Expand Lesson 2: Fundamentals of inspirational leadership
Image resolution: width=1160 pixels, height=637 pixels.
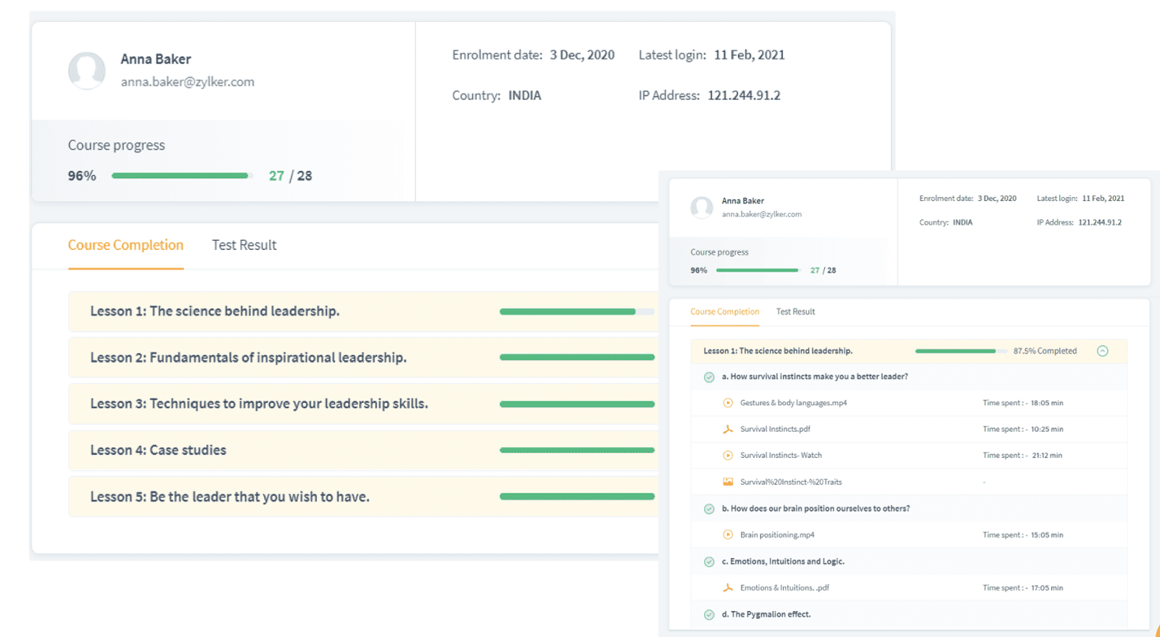248,357
